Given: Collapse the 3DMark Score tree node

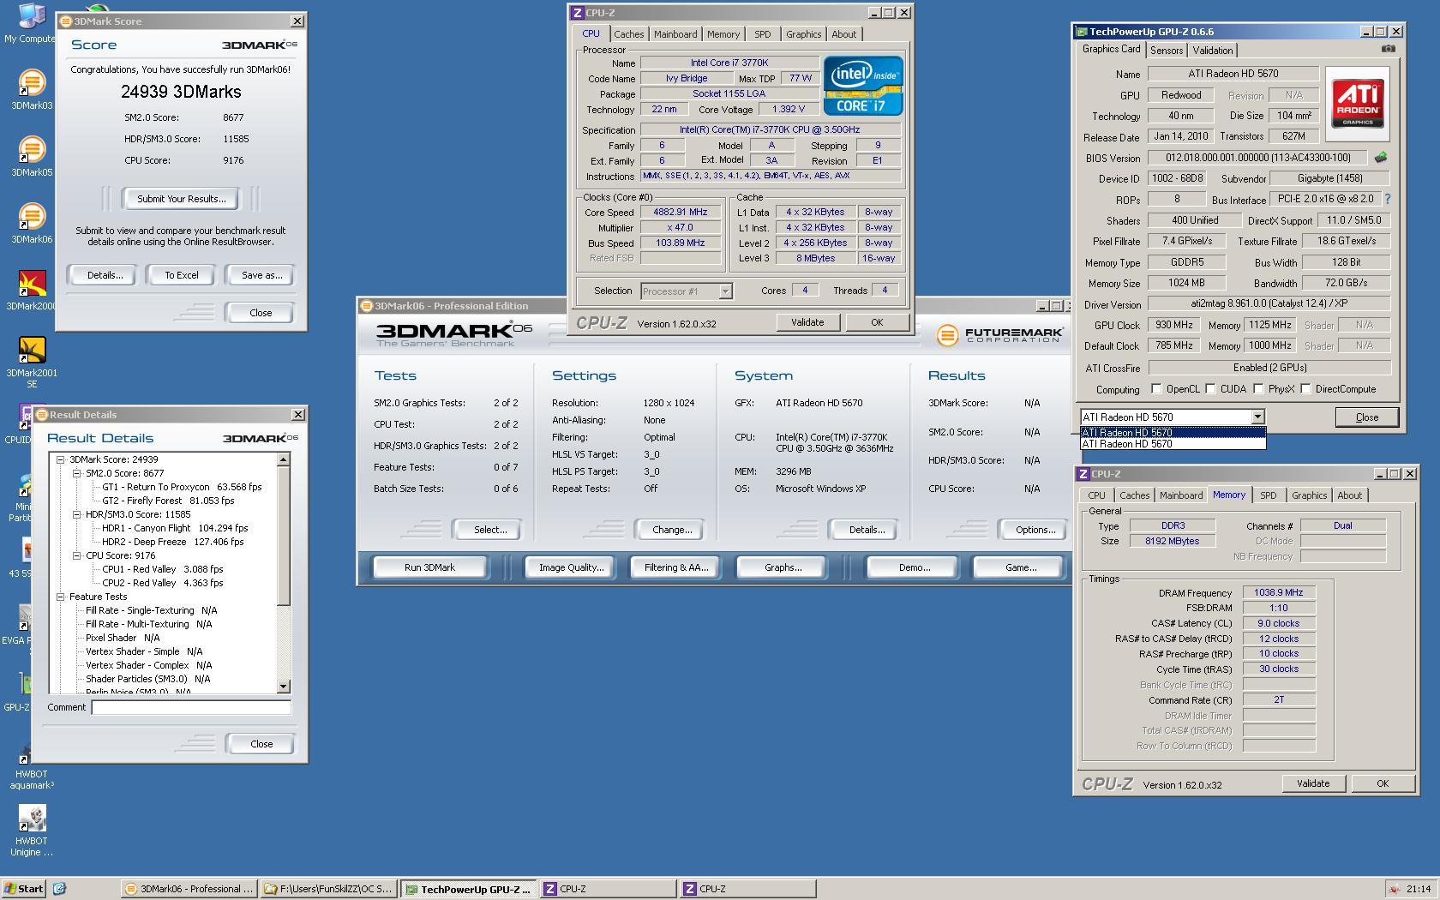Looking at the screenshot, I should [x=60, y=459].
